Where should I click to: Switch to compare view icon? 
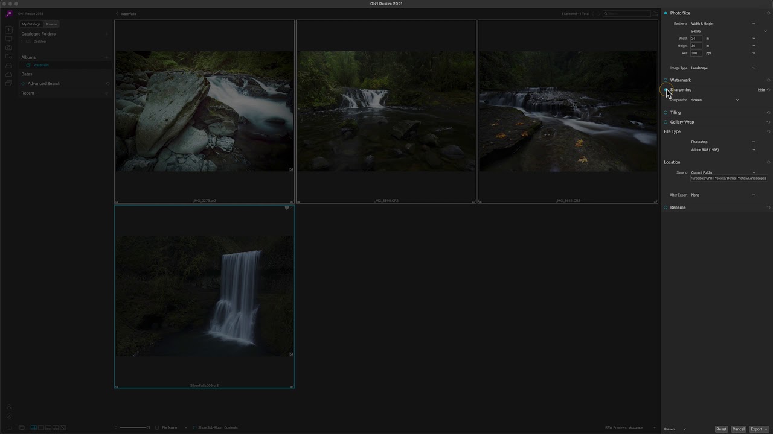pyautogui.click(x=56, y=427)
